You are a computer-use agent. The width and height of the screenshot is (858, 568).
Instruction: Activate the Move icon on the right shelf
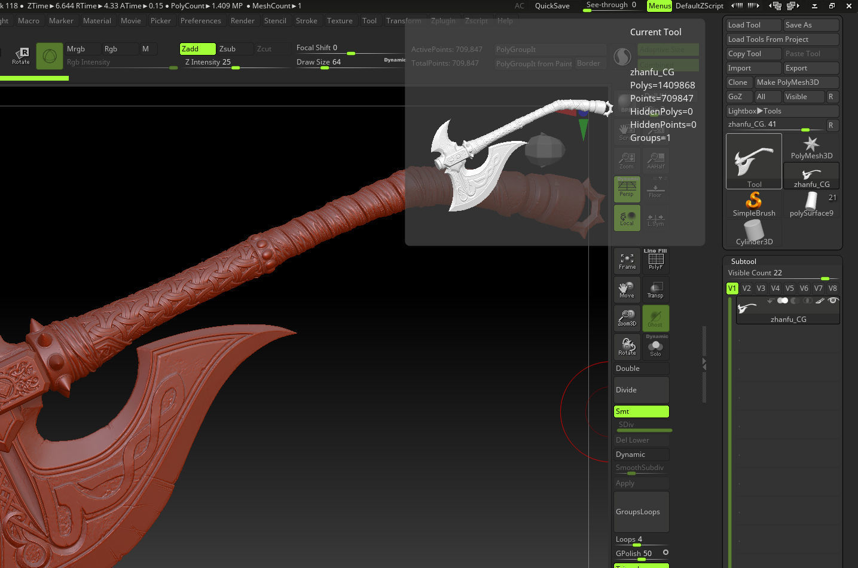point(627,289)
